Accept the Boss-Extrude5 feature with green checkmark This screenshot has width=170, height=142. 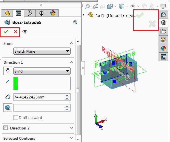coord(6,32)
